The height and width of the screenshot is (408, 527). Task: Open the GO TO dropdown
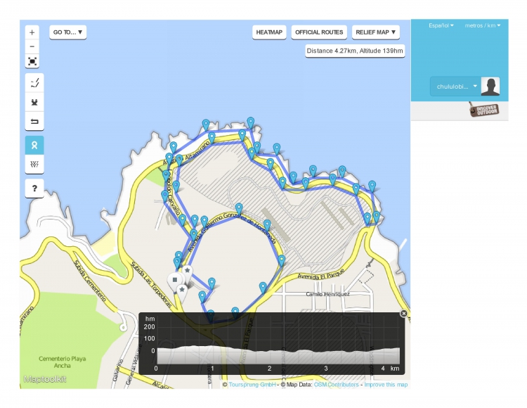(x=68, y=32)
